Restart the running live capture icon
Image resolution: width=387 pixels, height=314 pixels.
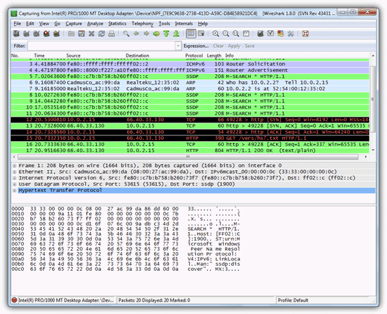tap(57, 34)
